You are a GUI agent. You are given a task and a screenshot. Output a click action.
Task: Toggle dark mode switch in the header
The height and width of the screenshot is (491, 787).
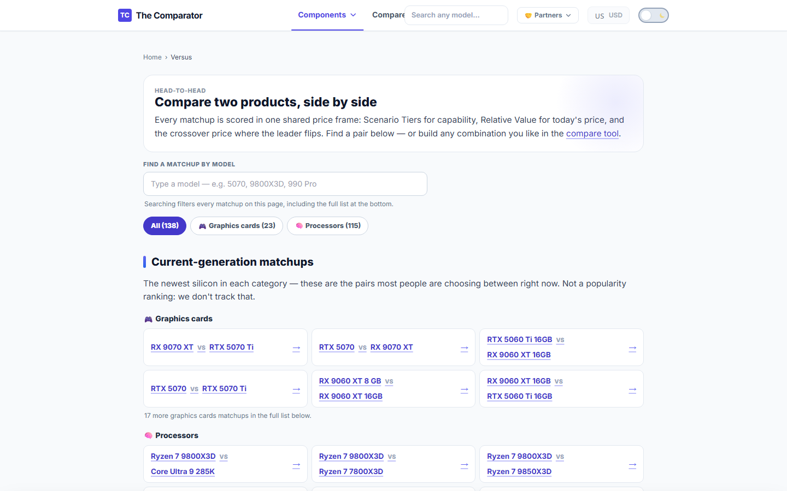(654, 15)
